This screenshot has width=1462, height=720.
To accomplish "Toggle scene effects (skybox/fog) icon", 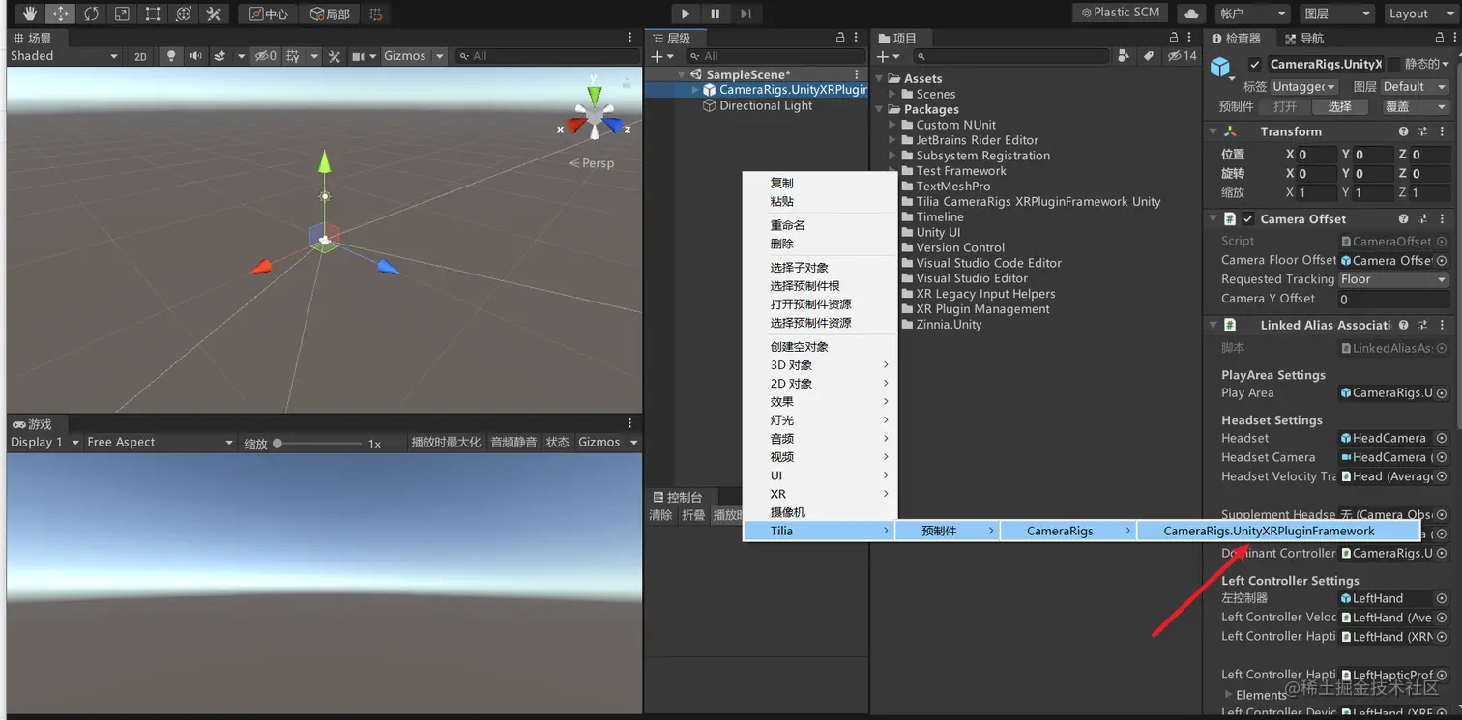I will (220, 56).
